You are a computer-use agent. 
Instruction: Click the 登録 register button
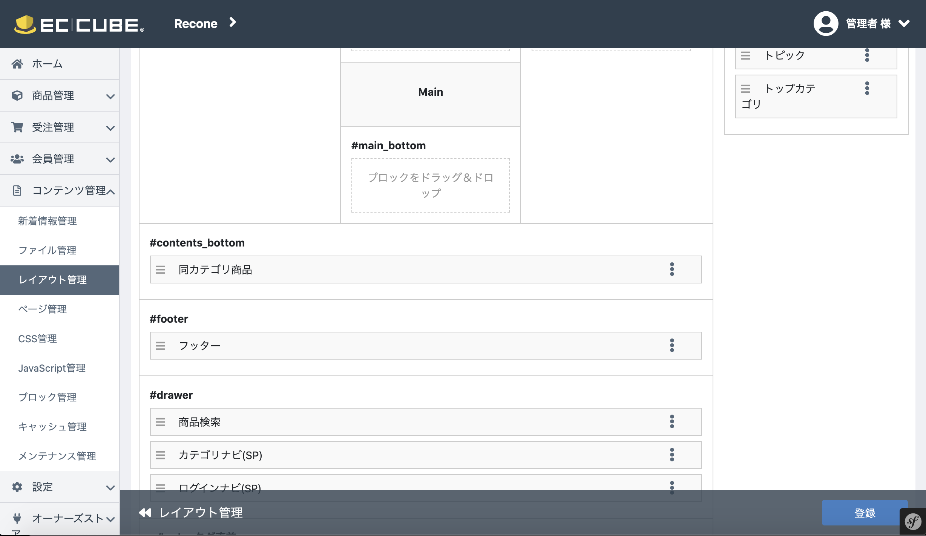tap(865, 513)
